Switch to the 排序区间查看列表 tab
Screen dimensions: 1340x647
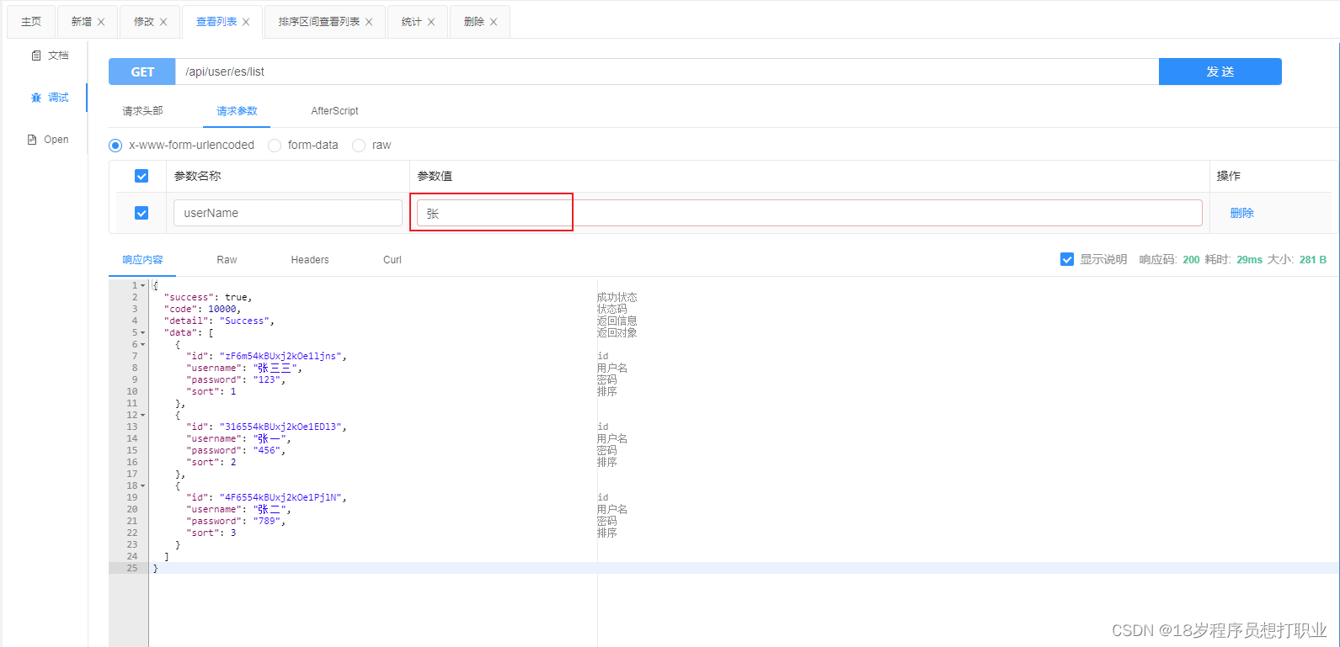pyautogui.click(x=319, y=22)
